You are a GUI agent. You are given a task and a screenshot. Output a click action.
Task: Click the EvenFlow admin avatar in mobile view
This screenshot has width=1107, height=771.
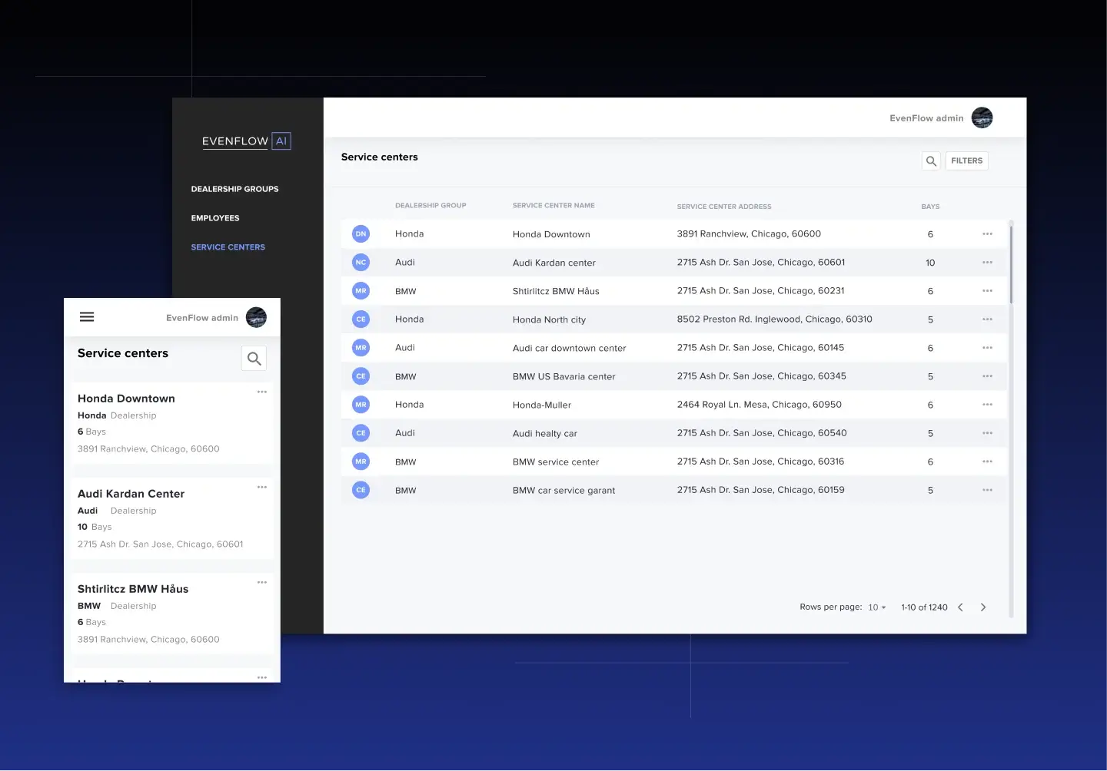256,317
